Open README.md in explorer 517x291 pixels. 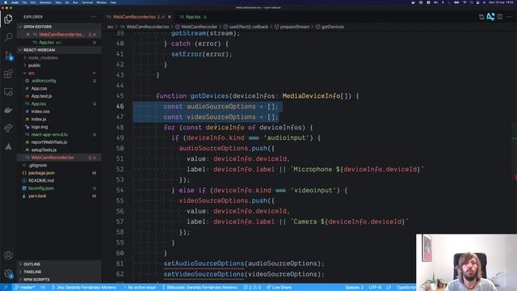point(41,180)
